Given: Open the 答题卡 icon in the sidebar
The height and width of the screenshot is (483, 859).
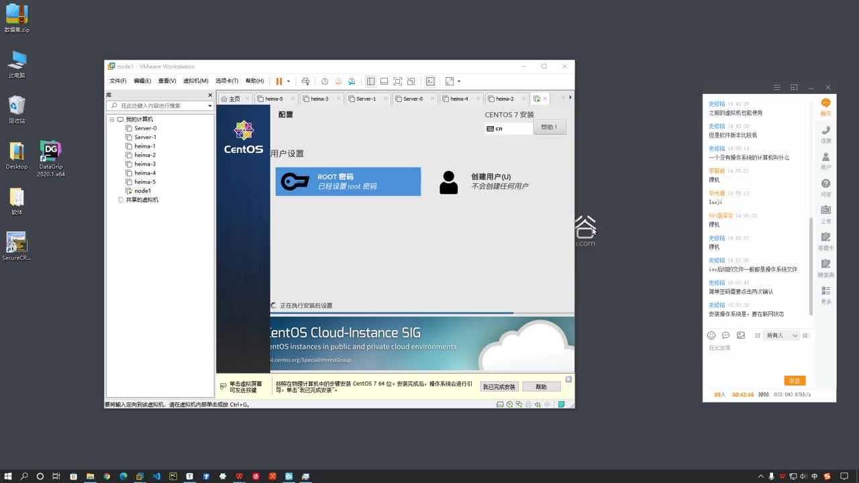Looking at the screenshot, I should (x=826, y=241).
